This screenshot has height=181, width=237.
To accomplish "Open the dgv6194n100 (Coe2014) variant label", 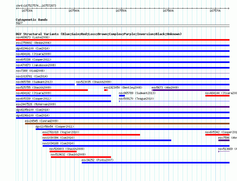I will [33, 48].
